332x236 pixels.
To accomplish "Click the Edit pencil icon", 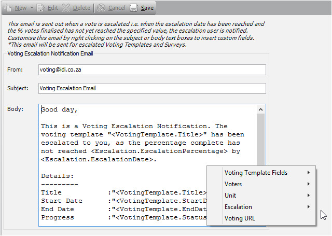I will (x=41, y=8).
